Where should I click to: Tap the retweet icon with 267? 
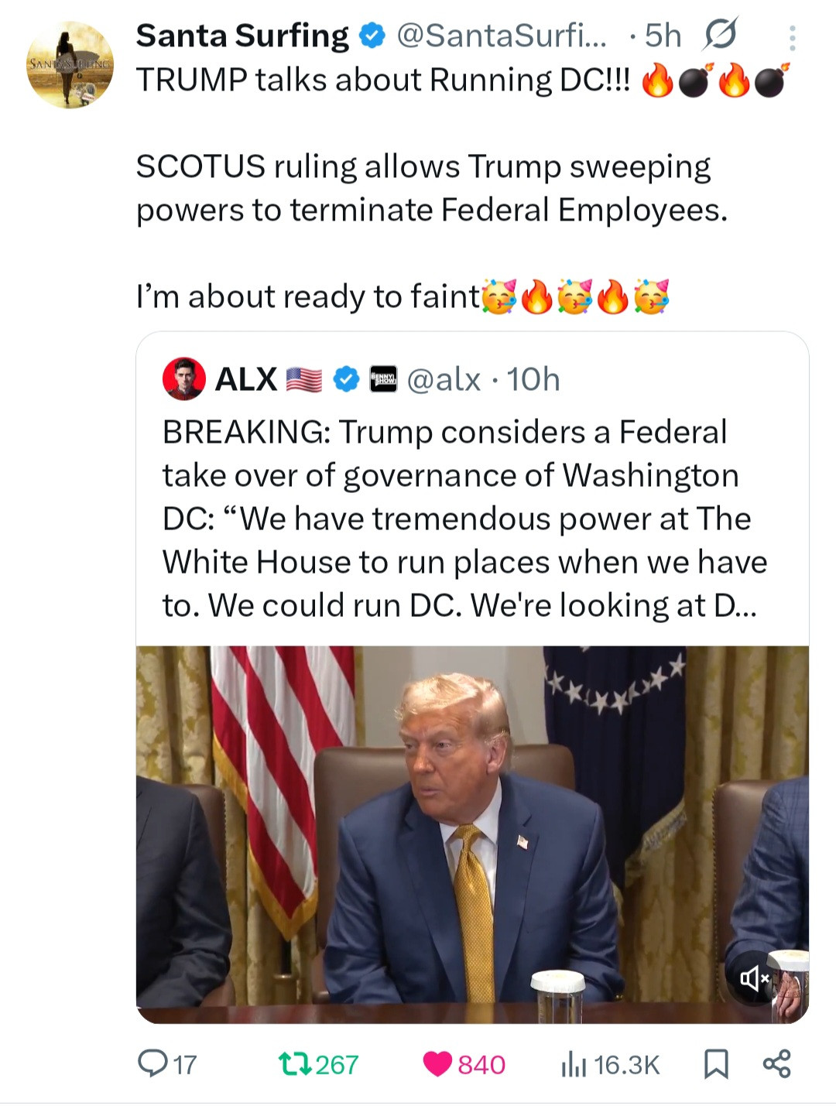[294, 1064]
